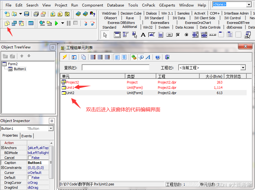
Task: Select the Unit2 row in unit list
Action: (154, 93)
